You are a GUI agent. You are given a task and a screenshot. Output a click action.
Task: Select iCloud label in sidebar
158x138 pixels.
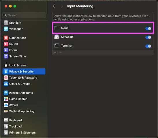14,105
